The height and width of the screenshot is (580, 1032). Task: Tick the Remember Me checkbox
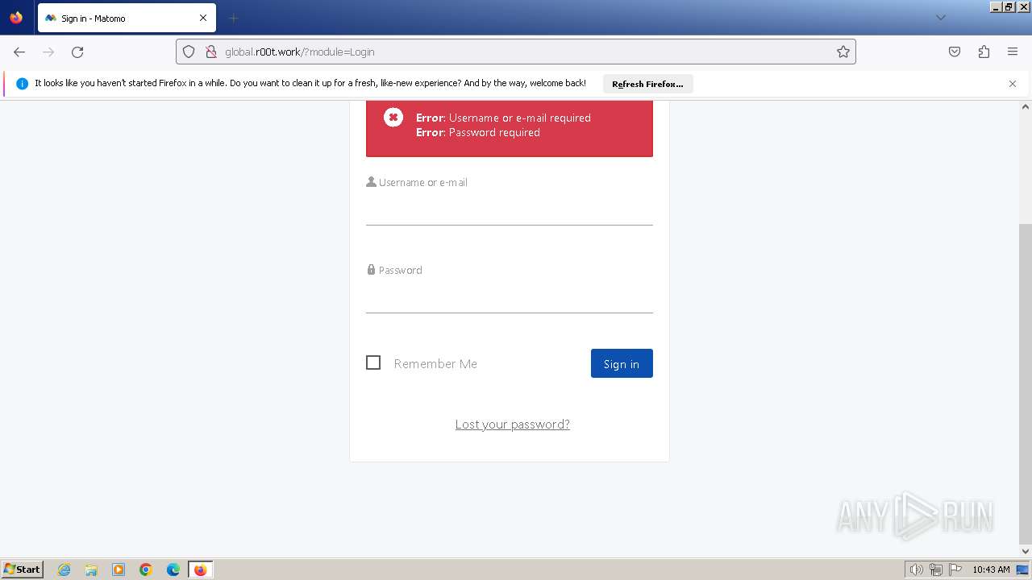(x=373, y=362)
